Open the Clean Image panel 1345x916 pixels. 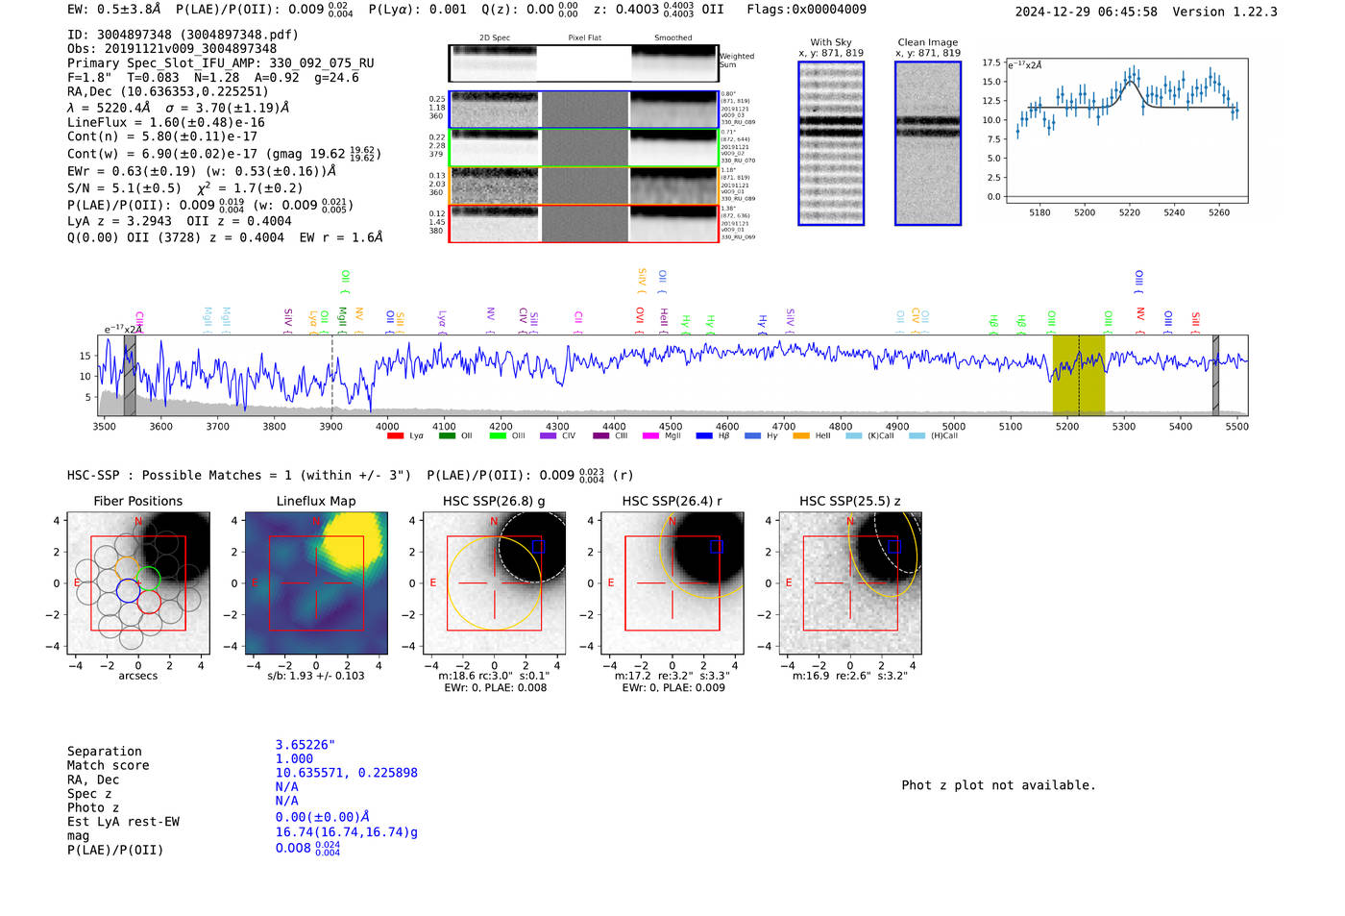(928, 143)
